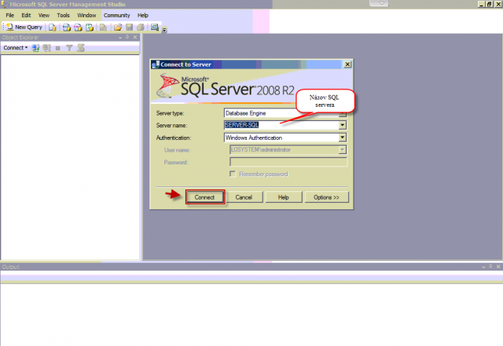Image resolution: width=503 pixels, height=346 pixels.
Task: Click the greyed icon right of Save
Action: tap(141, 28)
